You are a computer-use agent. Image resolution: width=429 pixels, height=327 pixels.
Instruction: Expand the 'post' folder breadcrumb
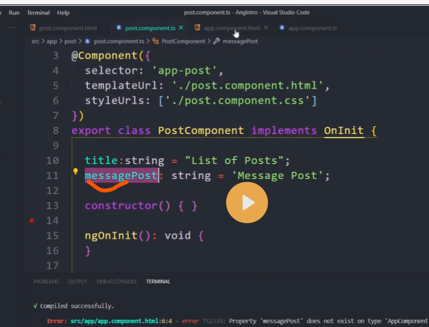pos(69,41)
